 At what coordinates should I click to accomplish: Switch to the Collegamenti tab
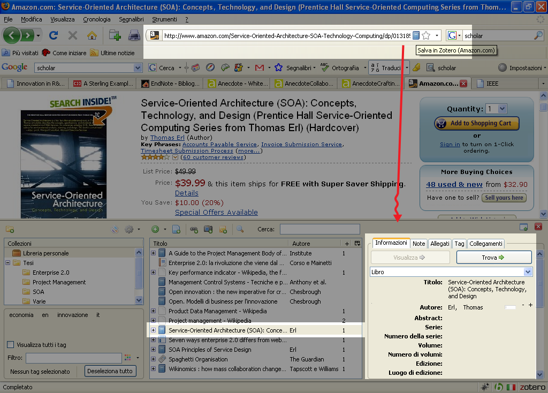(486, 244)
